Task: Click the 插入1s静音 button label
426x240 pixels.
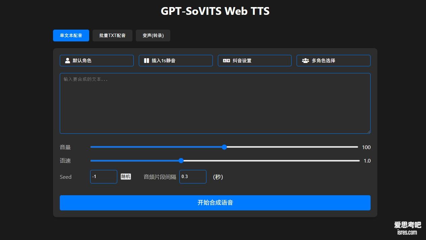Action: pos(164,61)
